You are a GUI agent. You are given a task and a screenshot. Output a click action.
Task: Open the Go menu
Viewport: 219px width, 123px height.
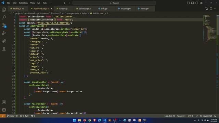(x=39, y=3)
